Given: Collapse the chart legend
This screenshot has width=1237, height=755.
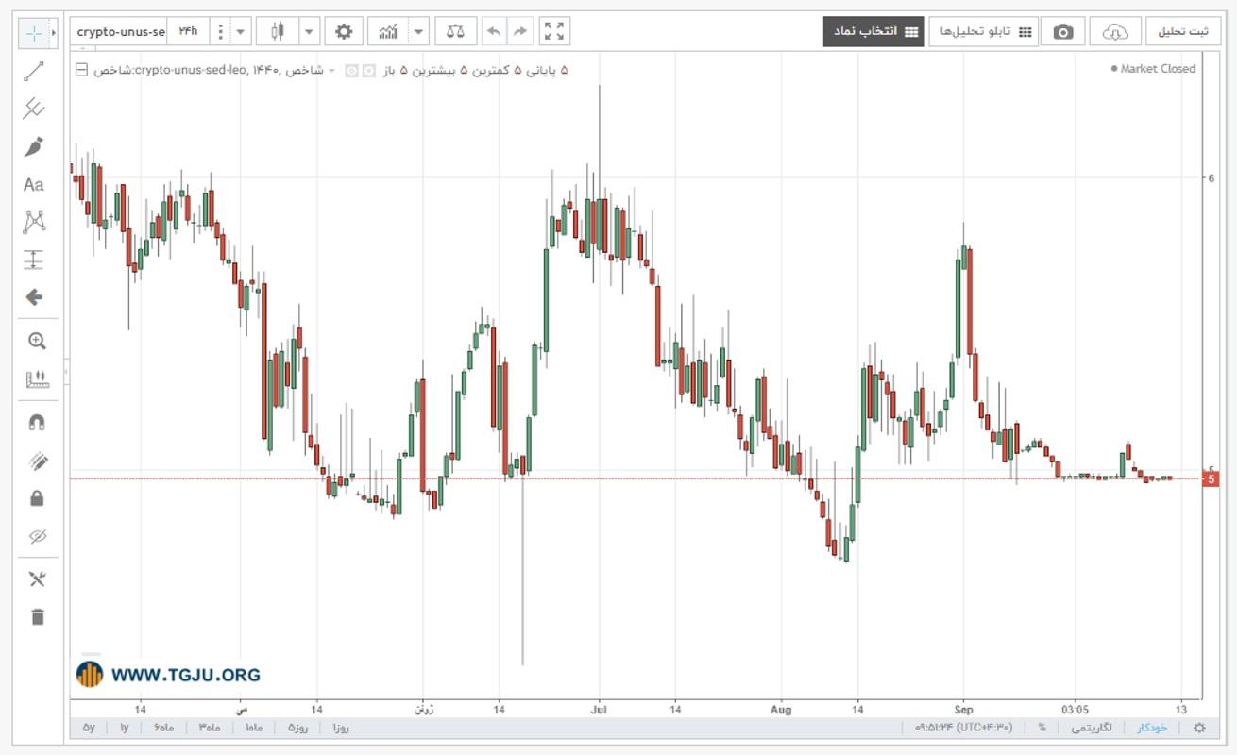Looking at the screenshot, I should [x=81, y=70].
